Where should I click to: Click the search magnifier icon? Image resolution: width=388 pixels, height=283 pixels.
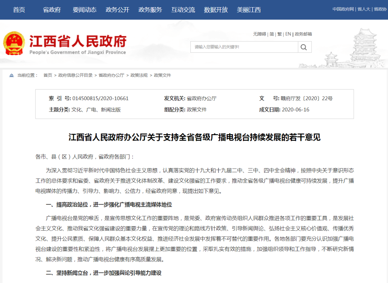tap(304, 47)
